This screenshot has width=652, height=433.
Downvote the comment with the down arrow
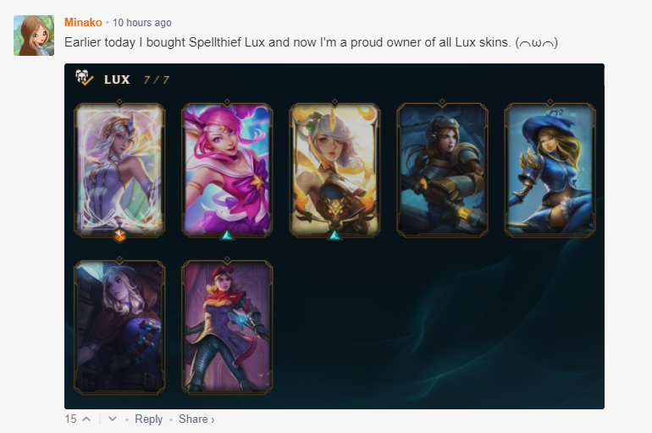click(113, 419)
